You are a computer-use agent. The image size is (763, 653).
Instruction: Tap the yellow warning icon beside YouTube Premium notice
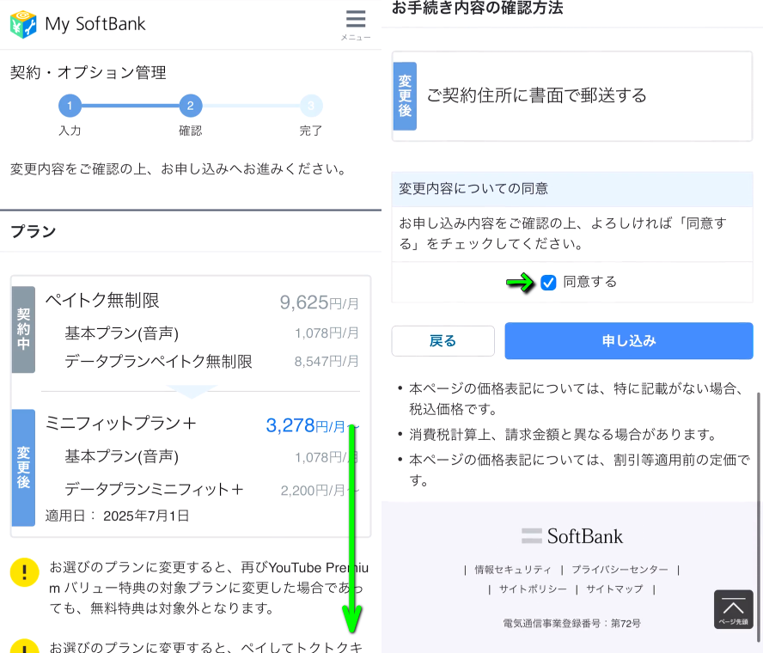point(24,571)
